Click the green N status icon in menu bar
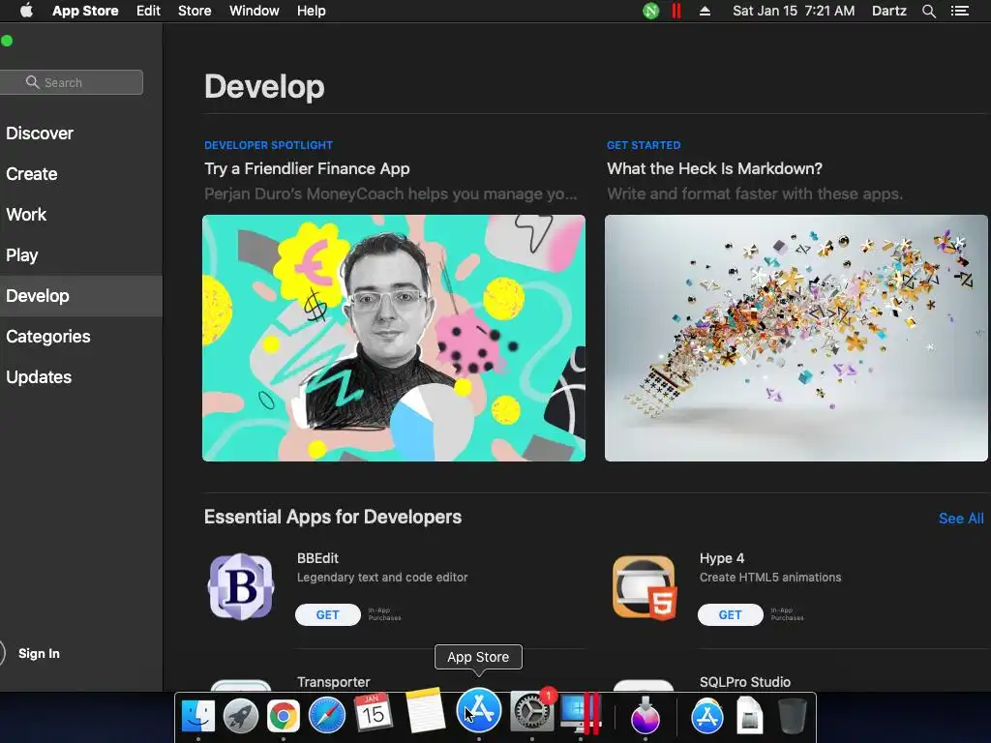Screen dimensions: 991x743 651,11
